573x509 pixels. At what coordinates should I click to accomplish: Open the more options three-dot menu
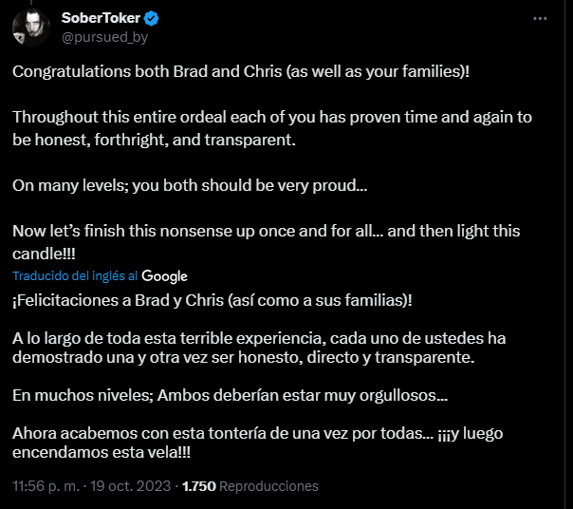click(541, 18)
